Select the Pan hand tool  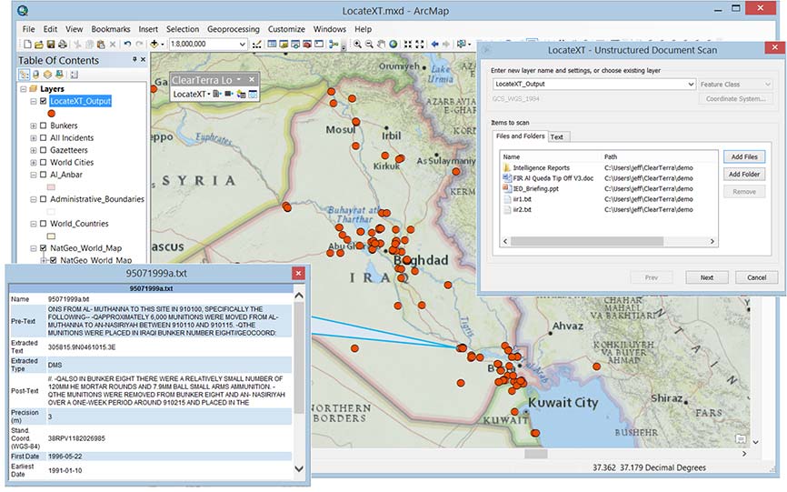pos(381,45)
